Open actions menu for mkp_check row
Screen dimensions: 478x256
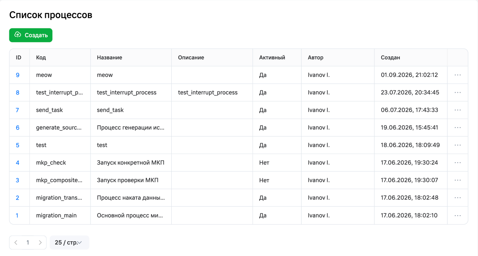[x=457, y=163]
